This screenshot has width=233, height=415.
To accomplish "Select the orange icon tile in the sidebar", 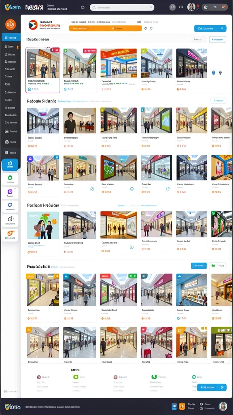I will 10,235.
